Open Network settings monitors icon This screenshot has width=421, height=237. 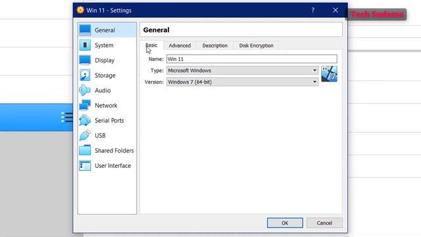point(85,105)
